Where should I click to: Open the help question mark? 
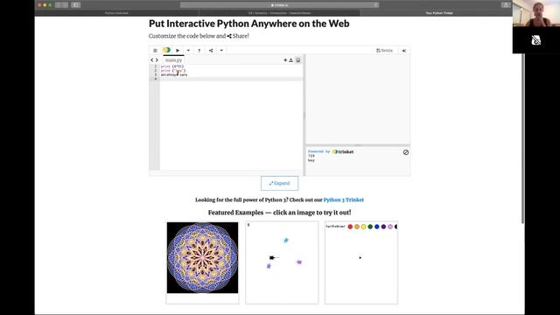point(199,51)
